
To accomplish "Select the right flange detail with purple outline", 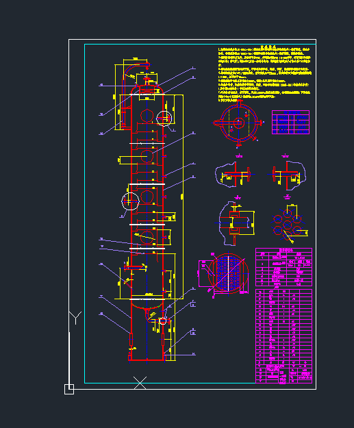I will click(287, 175).
